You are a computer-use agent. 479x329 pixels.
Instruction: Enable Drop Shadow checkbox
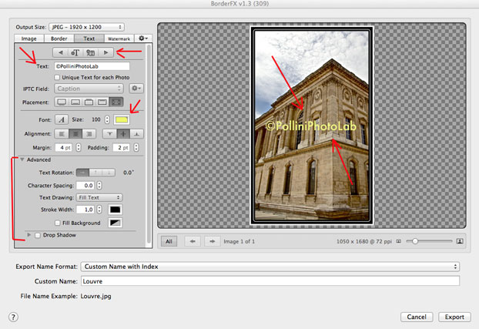click(x=38, y=235)
